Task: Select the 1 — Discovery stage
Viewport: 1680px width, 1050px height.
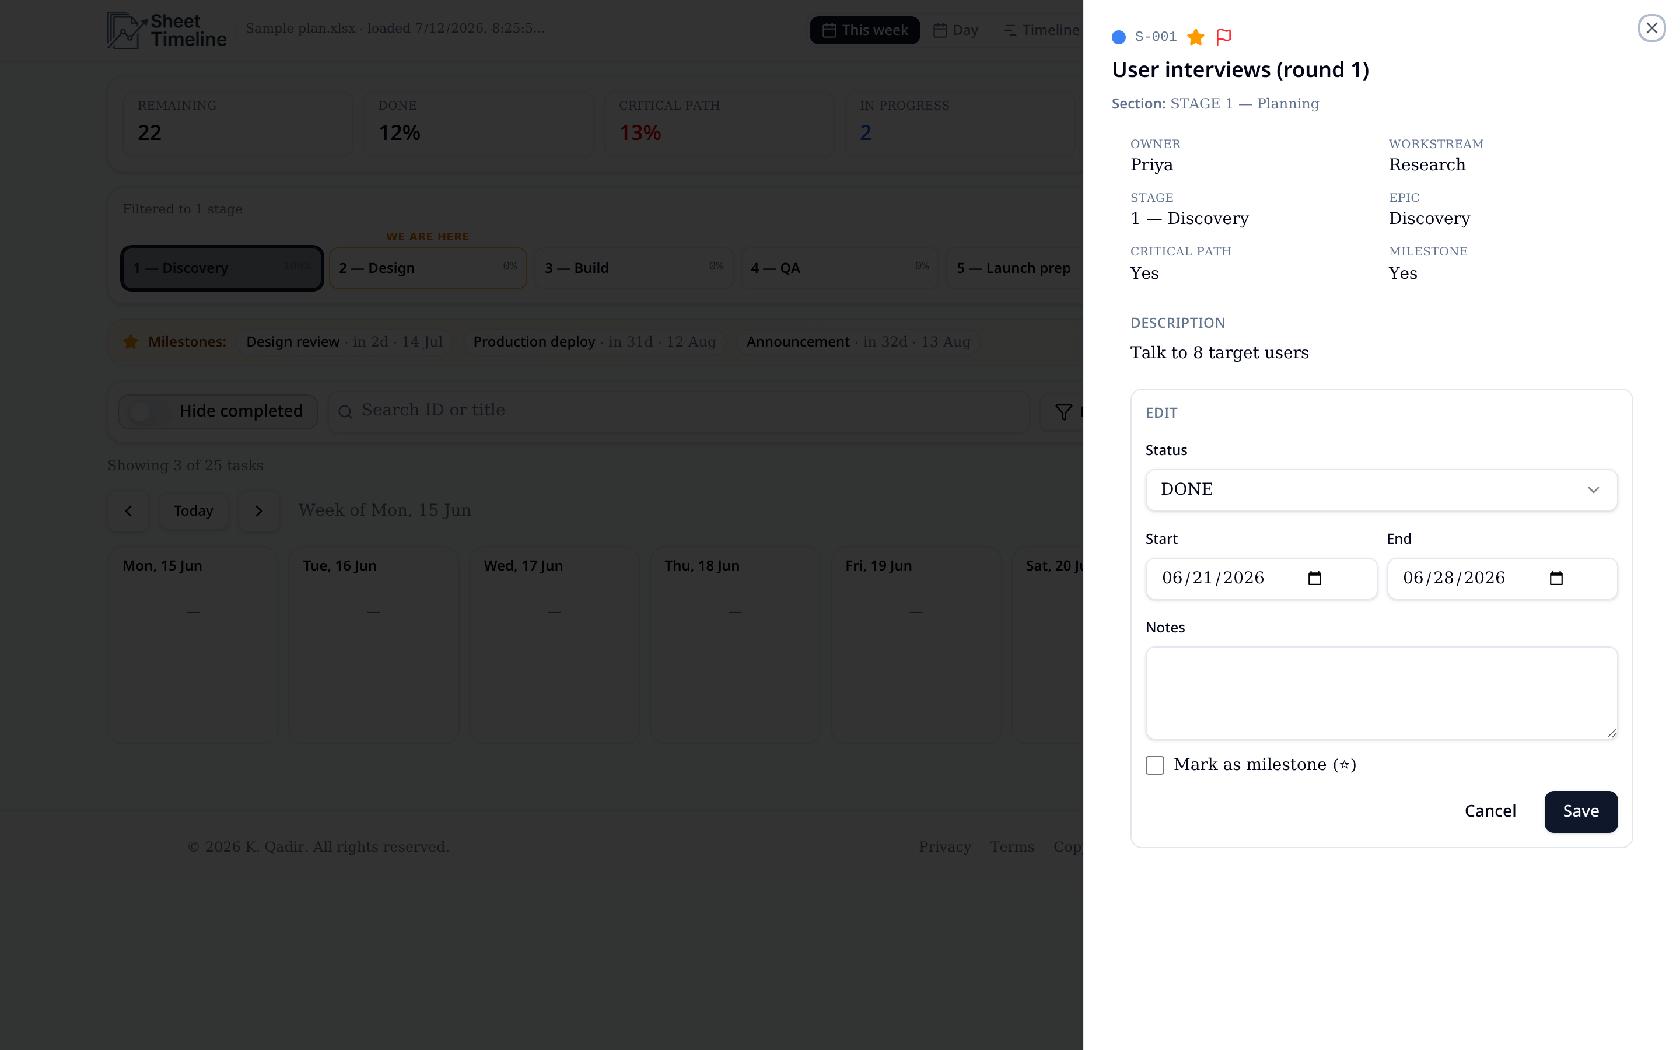Action: (x=222, y=268)
